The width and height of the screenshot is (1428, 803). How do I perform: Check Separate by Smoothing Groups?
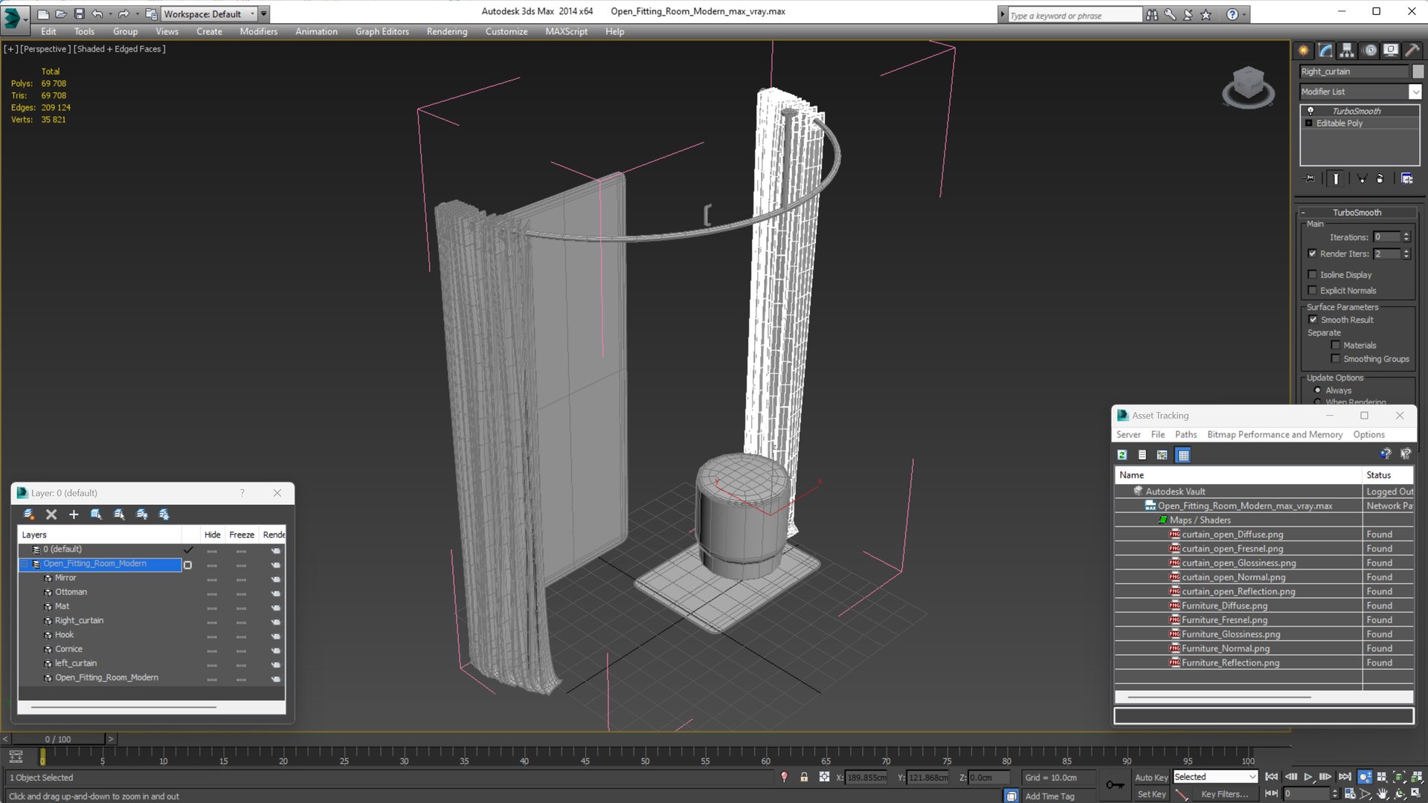pyautogui.click(x=1336, y=359)
